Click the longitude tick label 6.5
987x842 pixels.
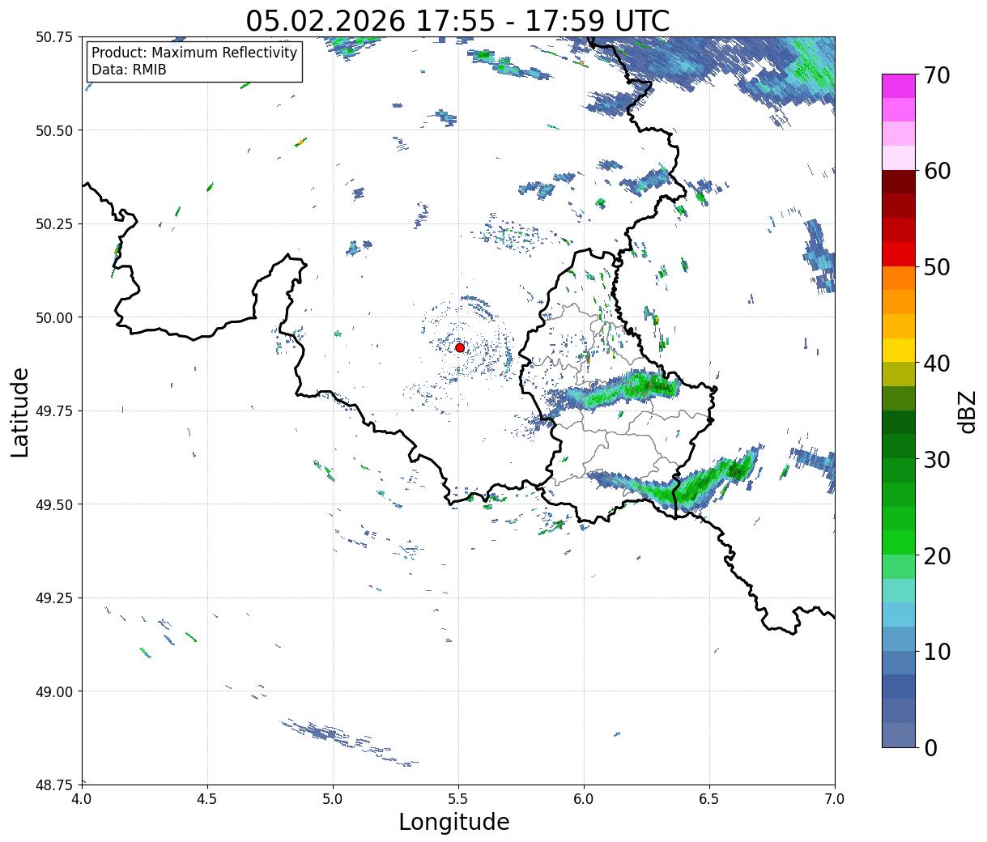[709, 798]
